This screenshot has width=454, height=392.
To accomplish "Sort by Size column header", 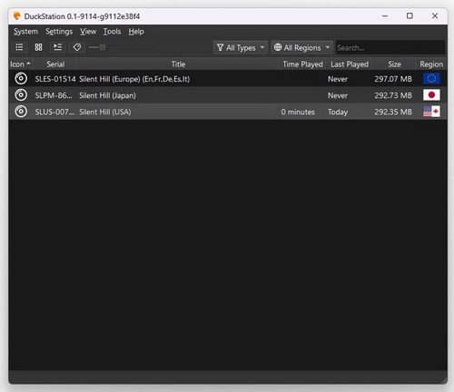I will [x=394, y=64].
